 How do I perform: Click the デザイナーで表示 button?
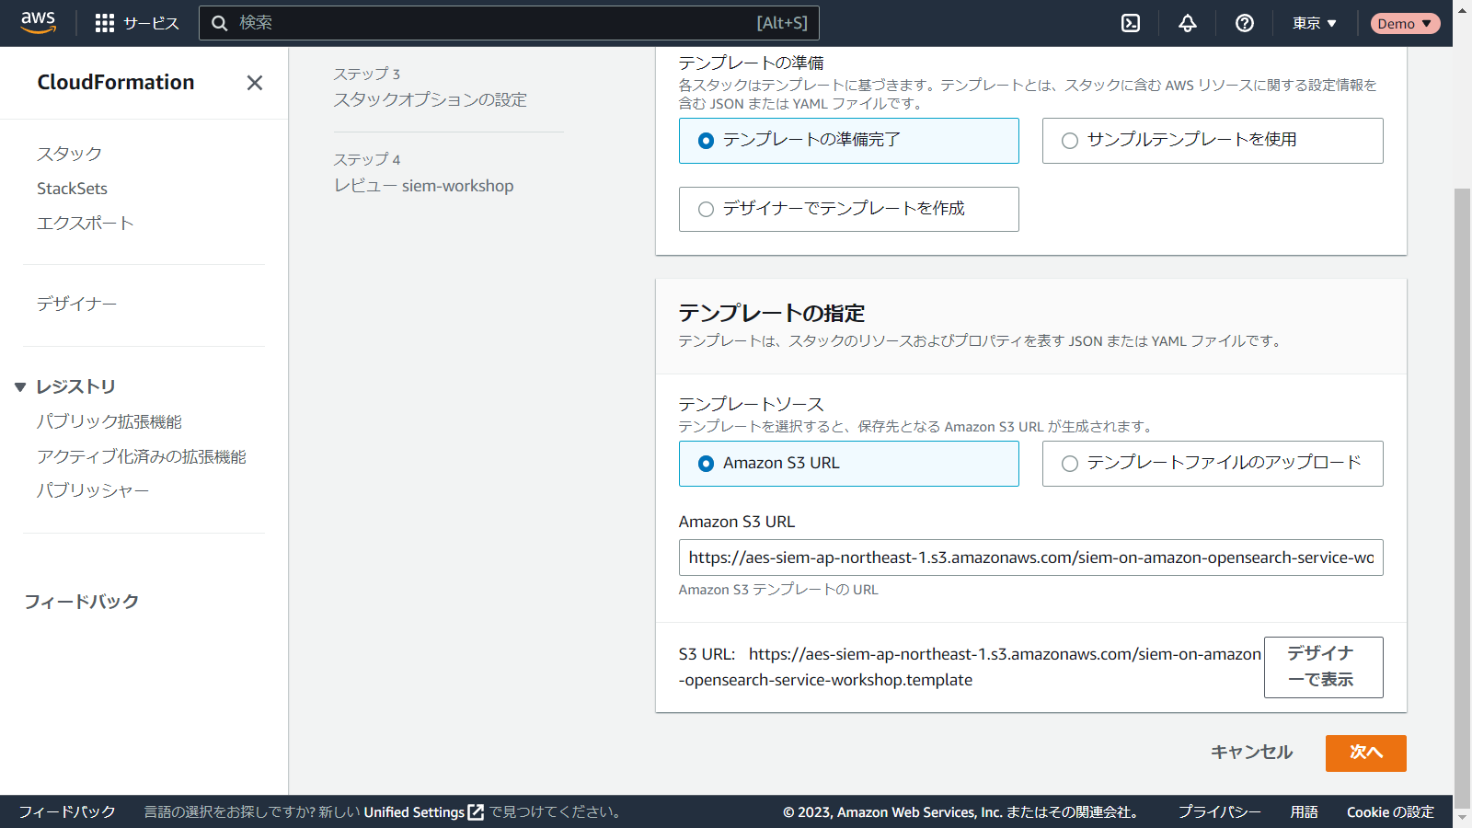[1322, 667]
